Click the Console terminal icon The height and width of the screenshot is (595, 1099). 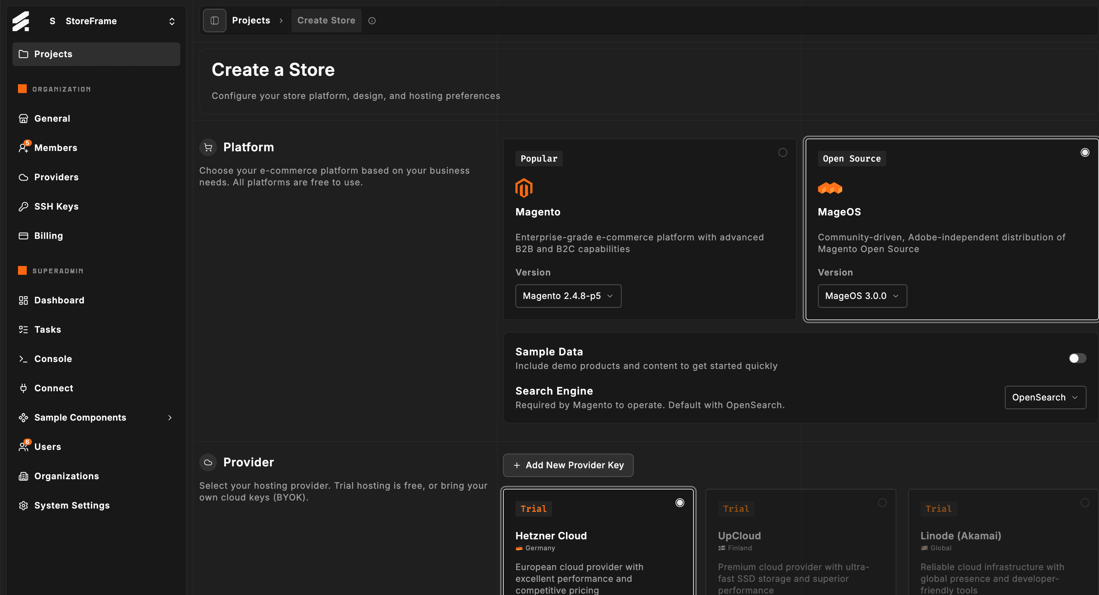(23, 359)
